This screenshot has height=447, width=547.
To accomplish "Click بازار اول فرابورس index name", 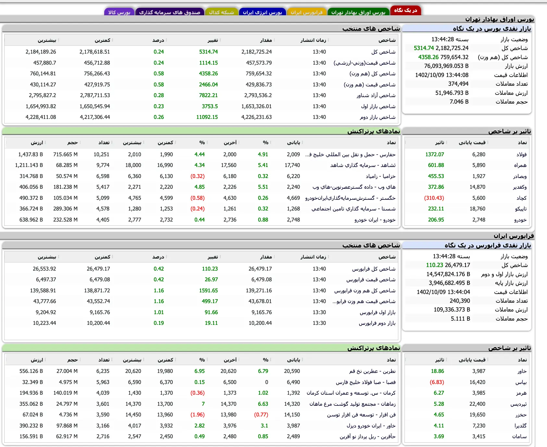I will (x=378, y=313).
